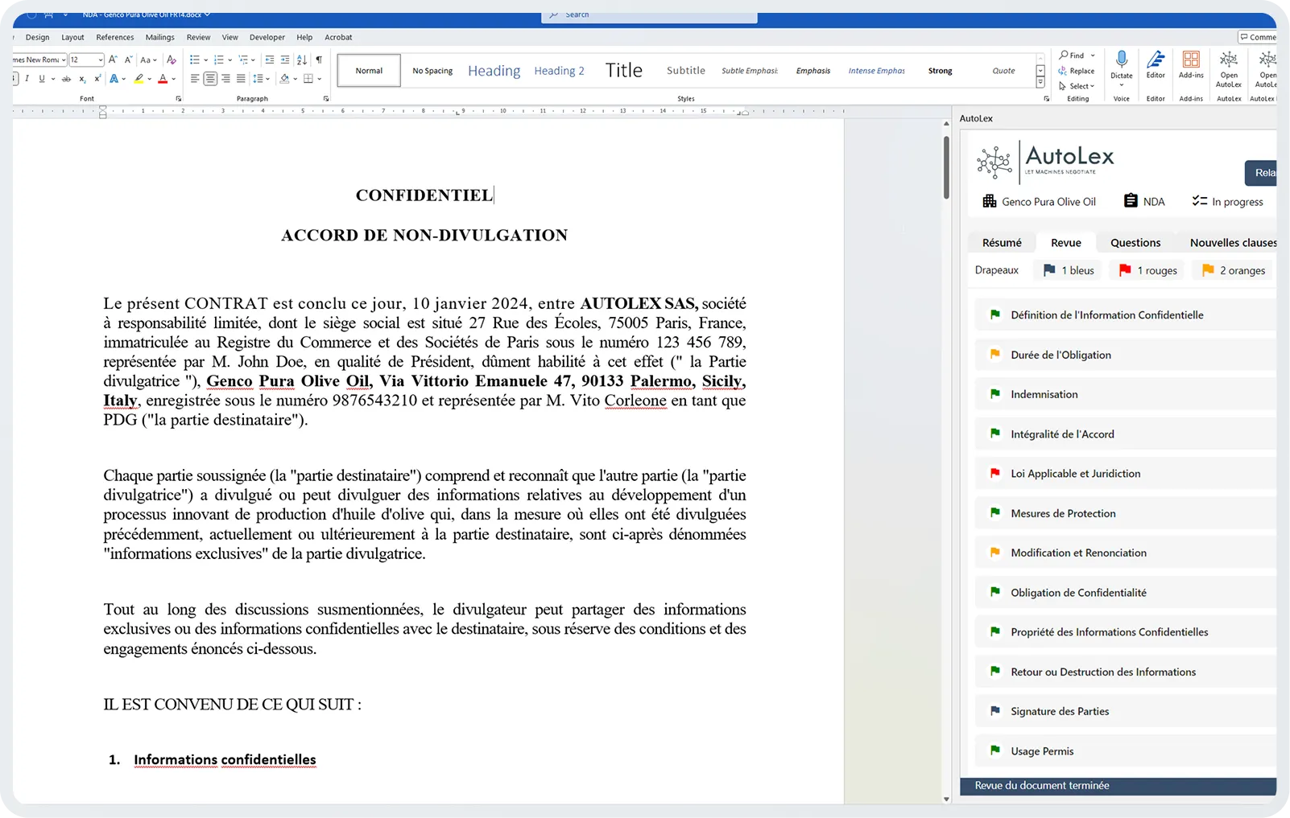Open the font name dropdown
The width and height of the screenshot is (1290, 818).
(64, 60)
